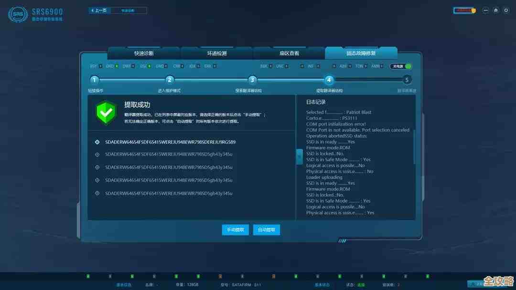
Task: Go back with the 上一页 arrow button
Action: [99, 10]
